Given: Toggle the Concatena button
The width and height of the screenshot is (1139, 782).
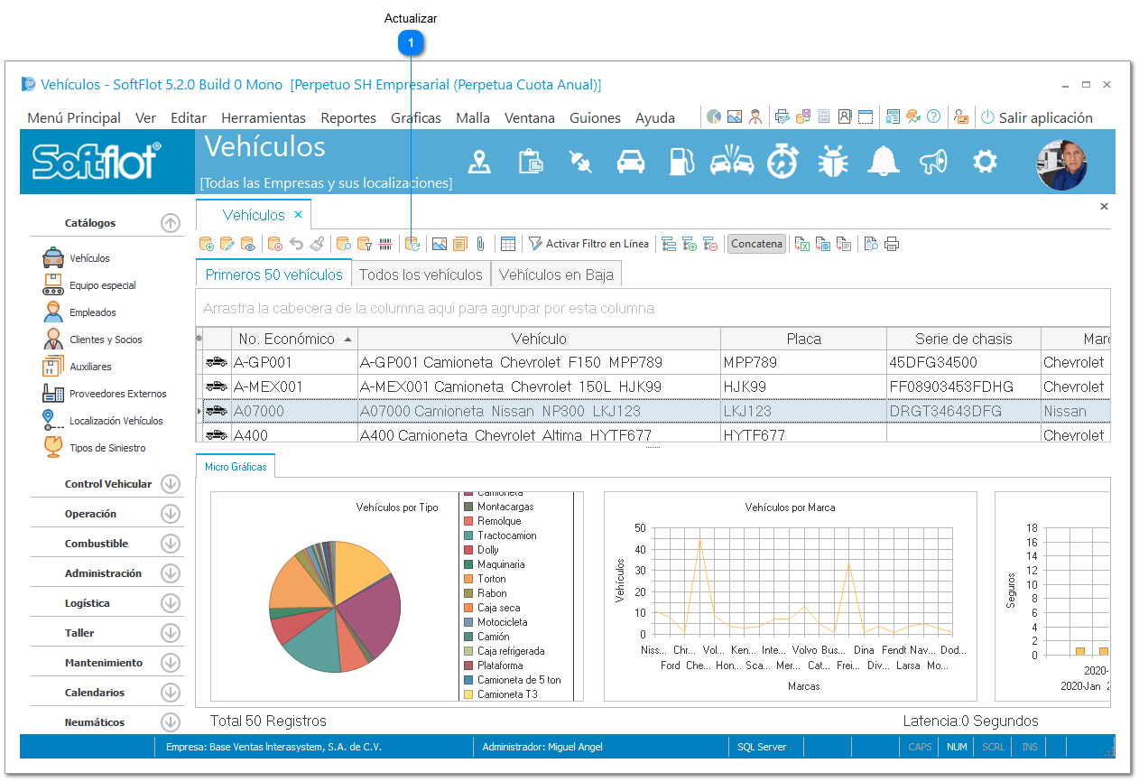Looking at the screenshot, I should click(x=757, y=244).
